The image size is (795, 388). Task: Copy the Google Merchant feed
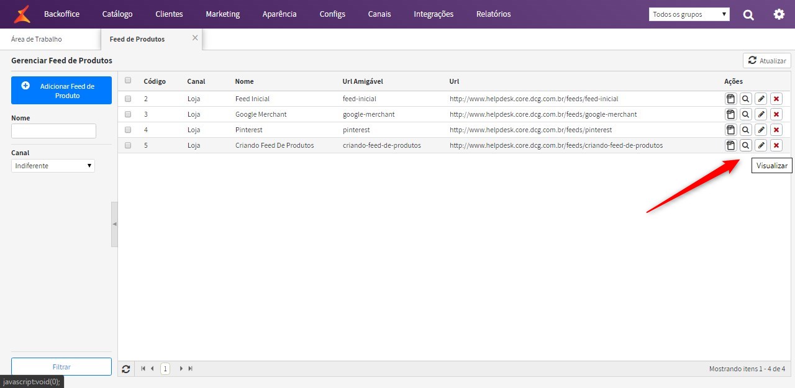click(x=730, y=114)
